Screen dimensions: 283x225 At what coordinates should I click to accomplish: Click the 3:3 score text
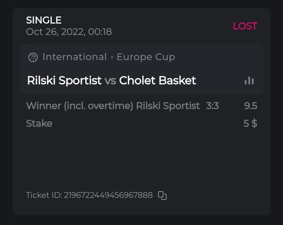tap(212, 106)
